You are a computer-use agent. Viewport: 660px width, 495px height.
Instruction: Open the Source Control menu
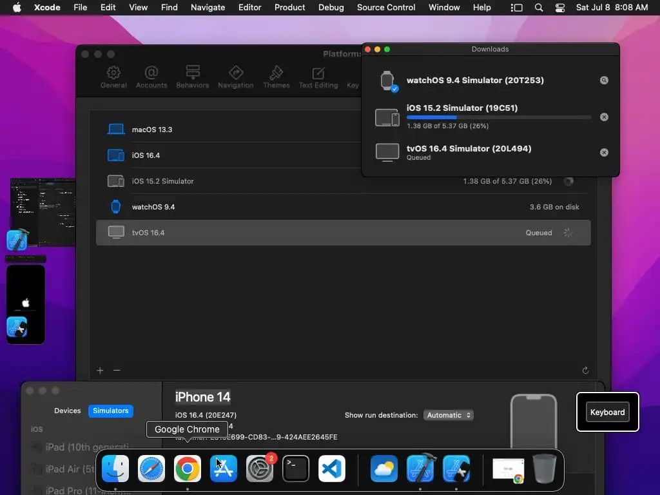click(386, 8)
